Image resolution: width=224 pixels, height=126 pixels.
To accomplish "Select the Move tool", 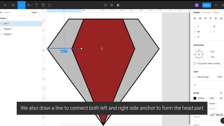I will [x=5, y=5].
